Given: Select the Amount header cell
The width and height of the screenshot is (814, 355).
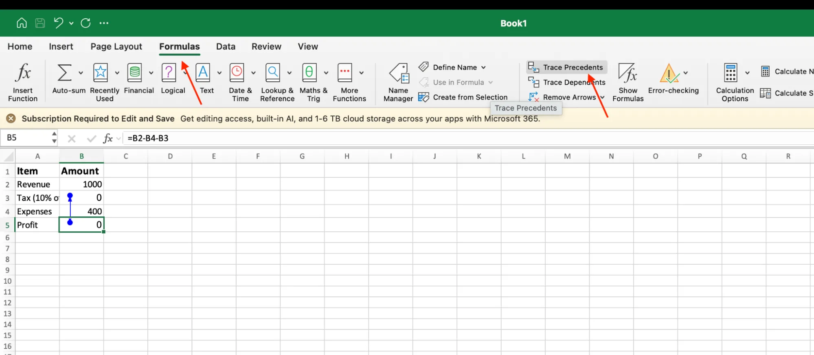Looking at the screenshot, I should [x=81, y=171].
